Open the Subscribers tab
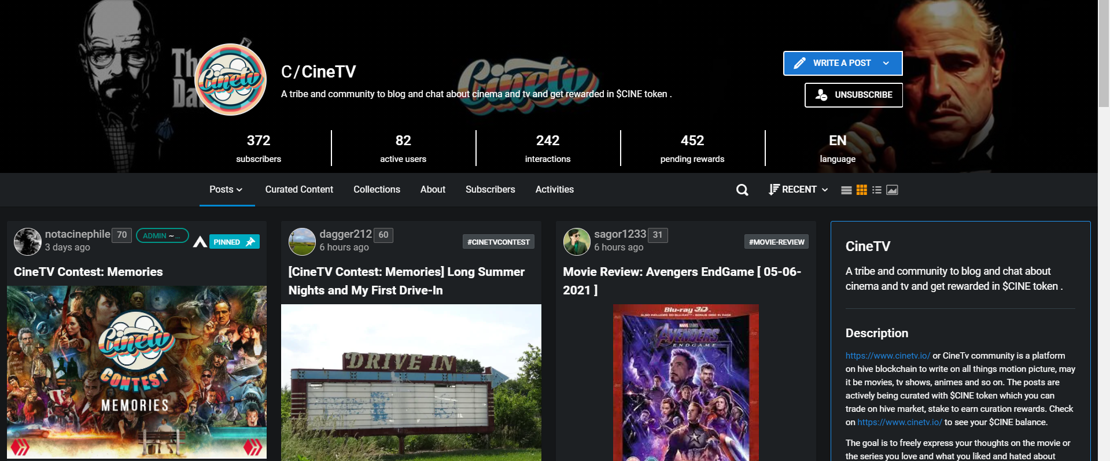This screenshot has height=461, width=1110. pos(490,190)
